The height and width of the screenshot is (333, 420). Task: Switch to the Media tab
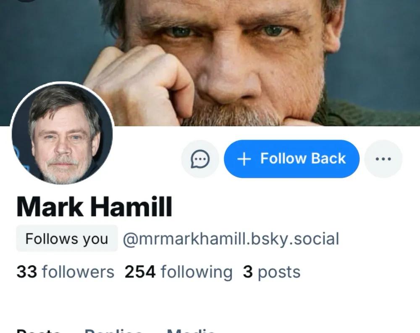(191, 330)
